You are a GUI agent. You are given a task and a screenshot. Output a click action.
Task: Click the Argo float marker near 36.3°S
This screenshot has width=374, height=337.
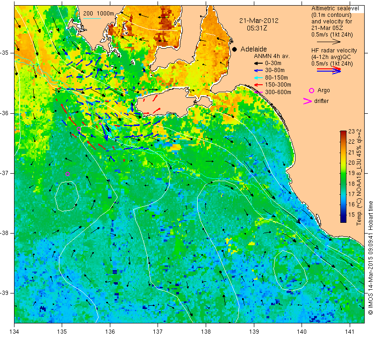coord(79,129)
